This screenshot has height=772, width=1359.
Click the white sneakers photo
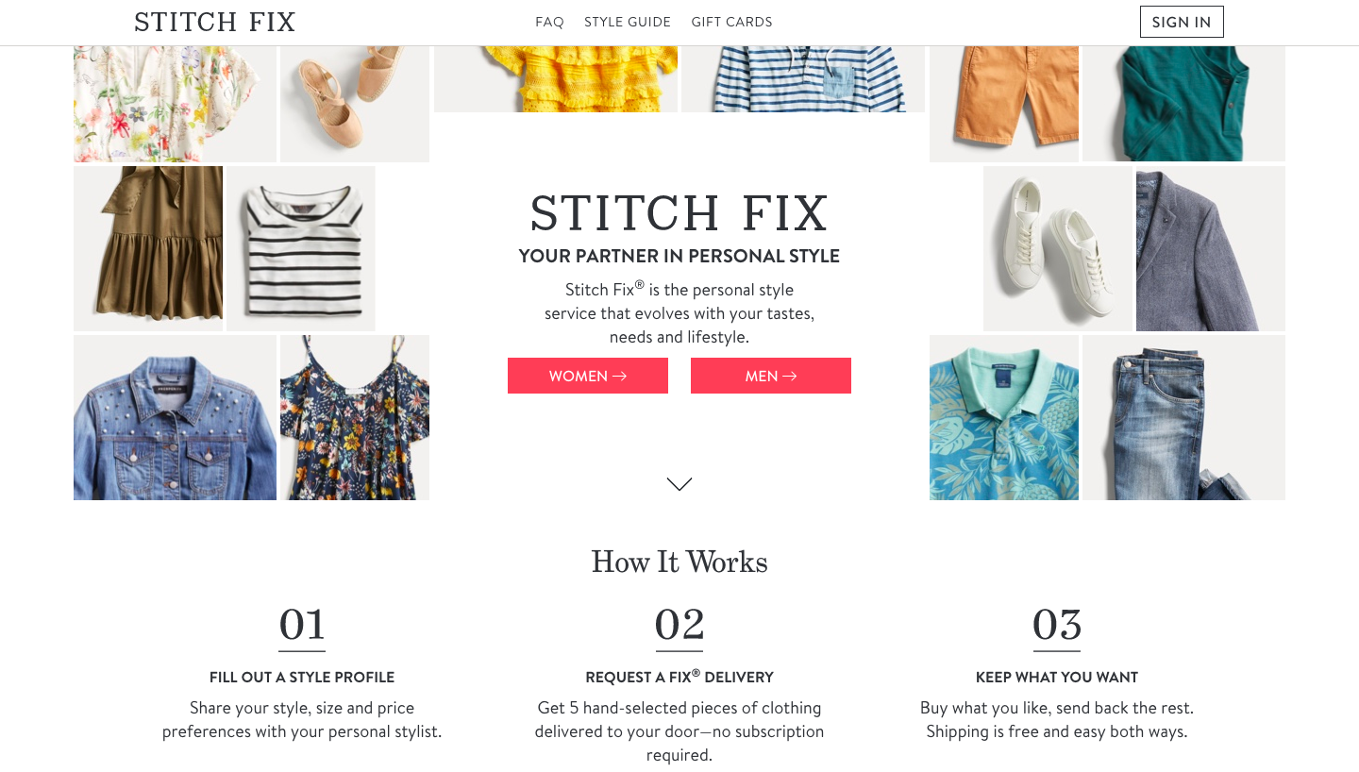coord(1058,248)
